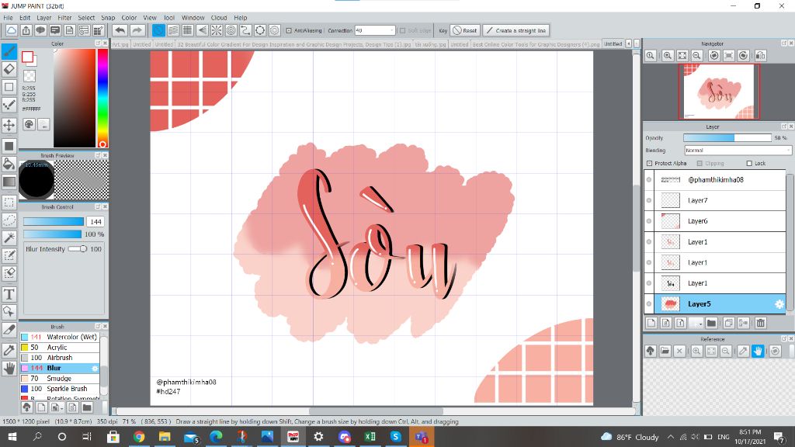The image size is (795, 447).
Task: Add a new layer folder
Action: tap(711, 323)
